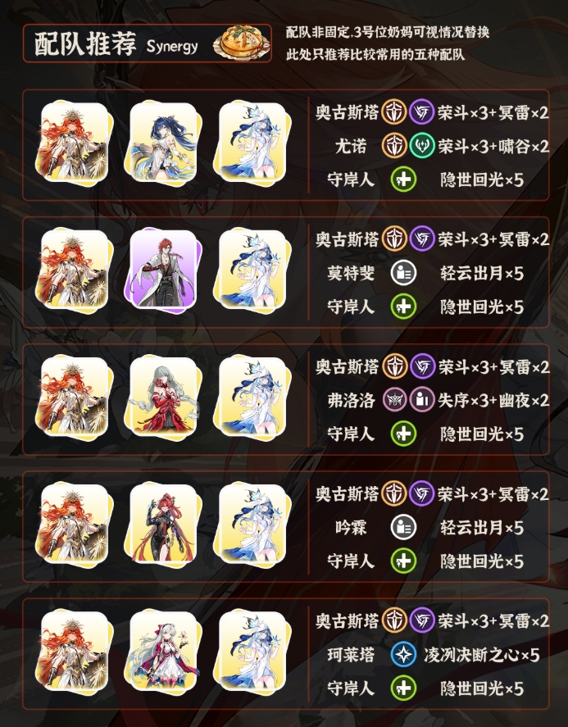Click the white 轻云出月 icon beside 吟霖
The width and height of the screenshot is (568, 727).
403,527
